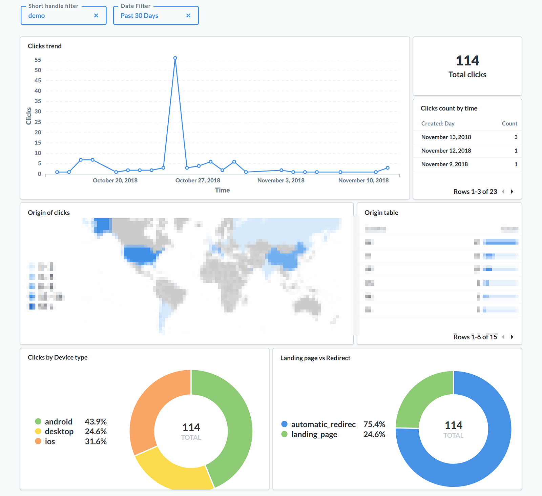
Task: Clear the Short handle filter with its X icon
Action: [96, 16]
